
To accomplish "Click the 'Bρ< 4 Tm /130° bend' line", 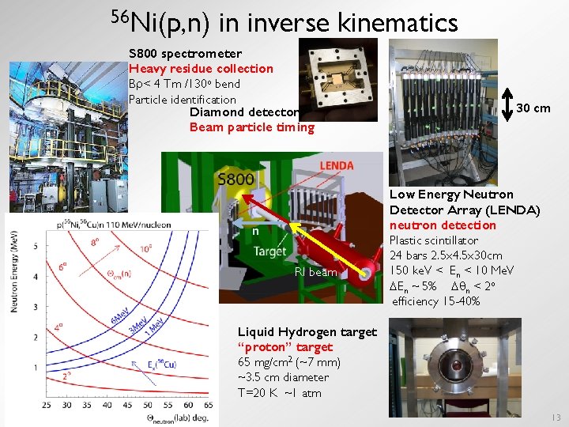I will click(184, 84).
